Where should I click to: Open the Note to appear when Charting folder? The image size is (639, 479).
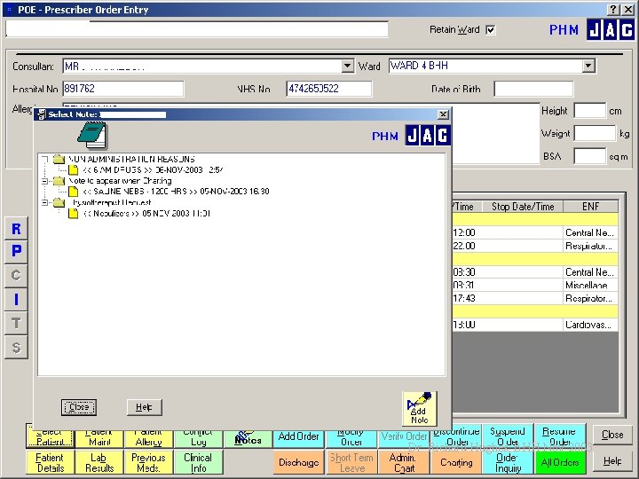click(x=59, y=180)
